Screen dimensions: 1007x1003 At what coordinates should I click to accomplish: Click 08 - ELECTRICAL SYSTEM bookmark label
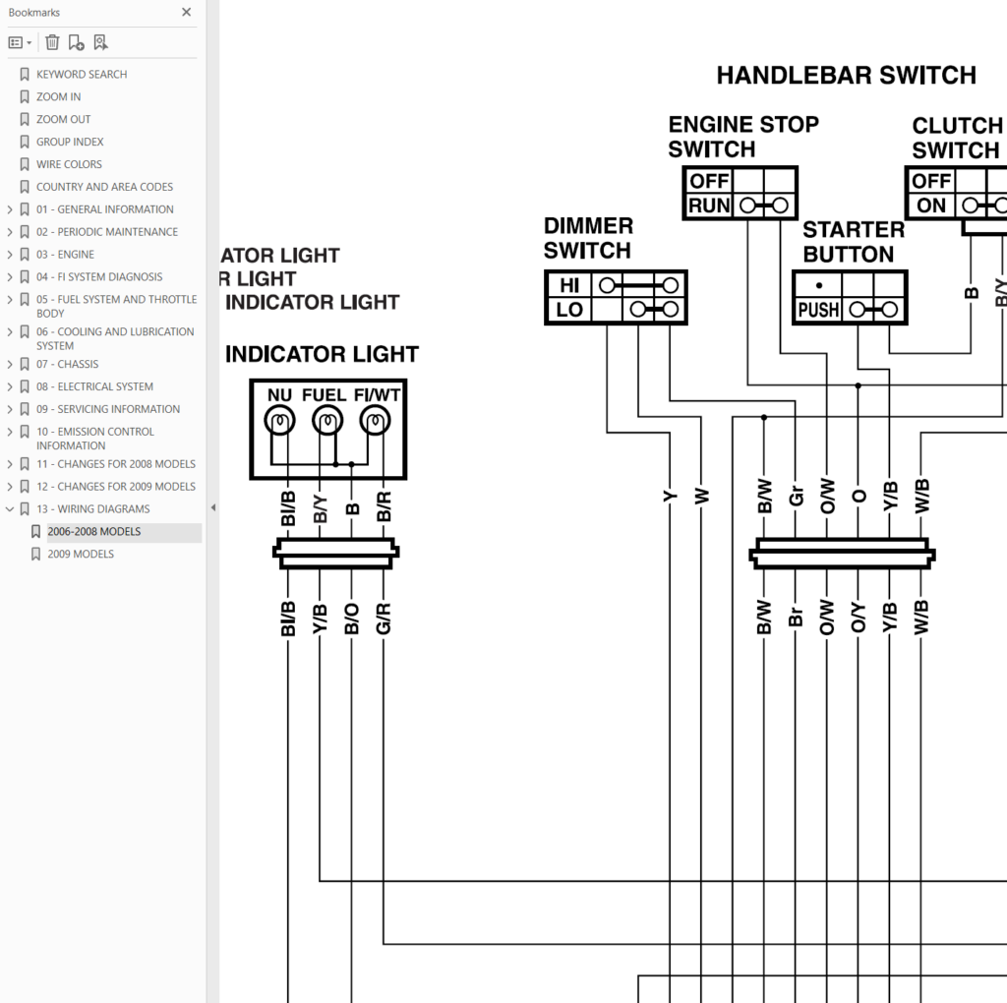94,386
